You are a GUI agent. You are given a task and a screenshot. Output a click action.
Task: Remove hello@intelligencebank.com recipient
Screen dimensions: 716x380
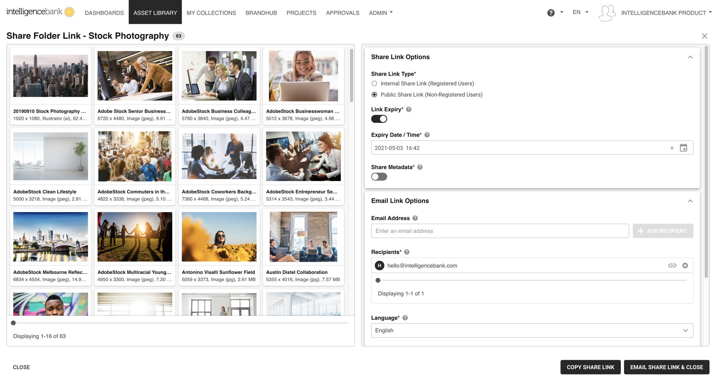685,266
